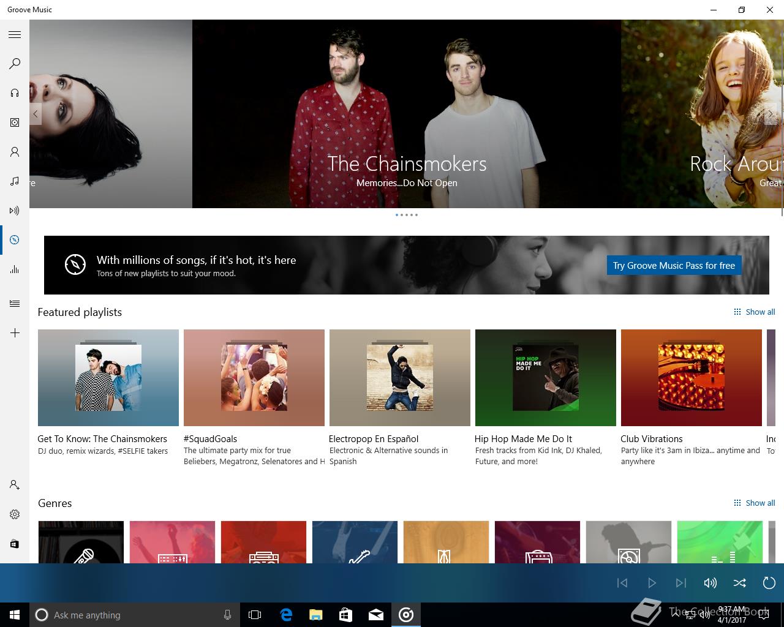Open the charts bar-graph sidebar icon

pyautogui.click(x=15, y=269)
